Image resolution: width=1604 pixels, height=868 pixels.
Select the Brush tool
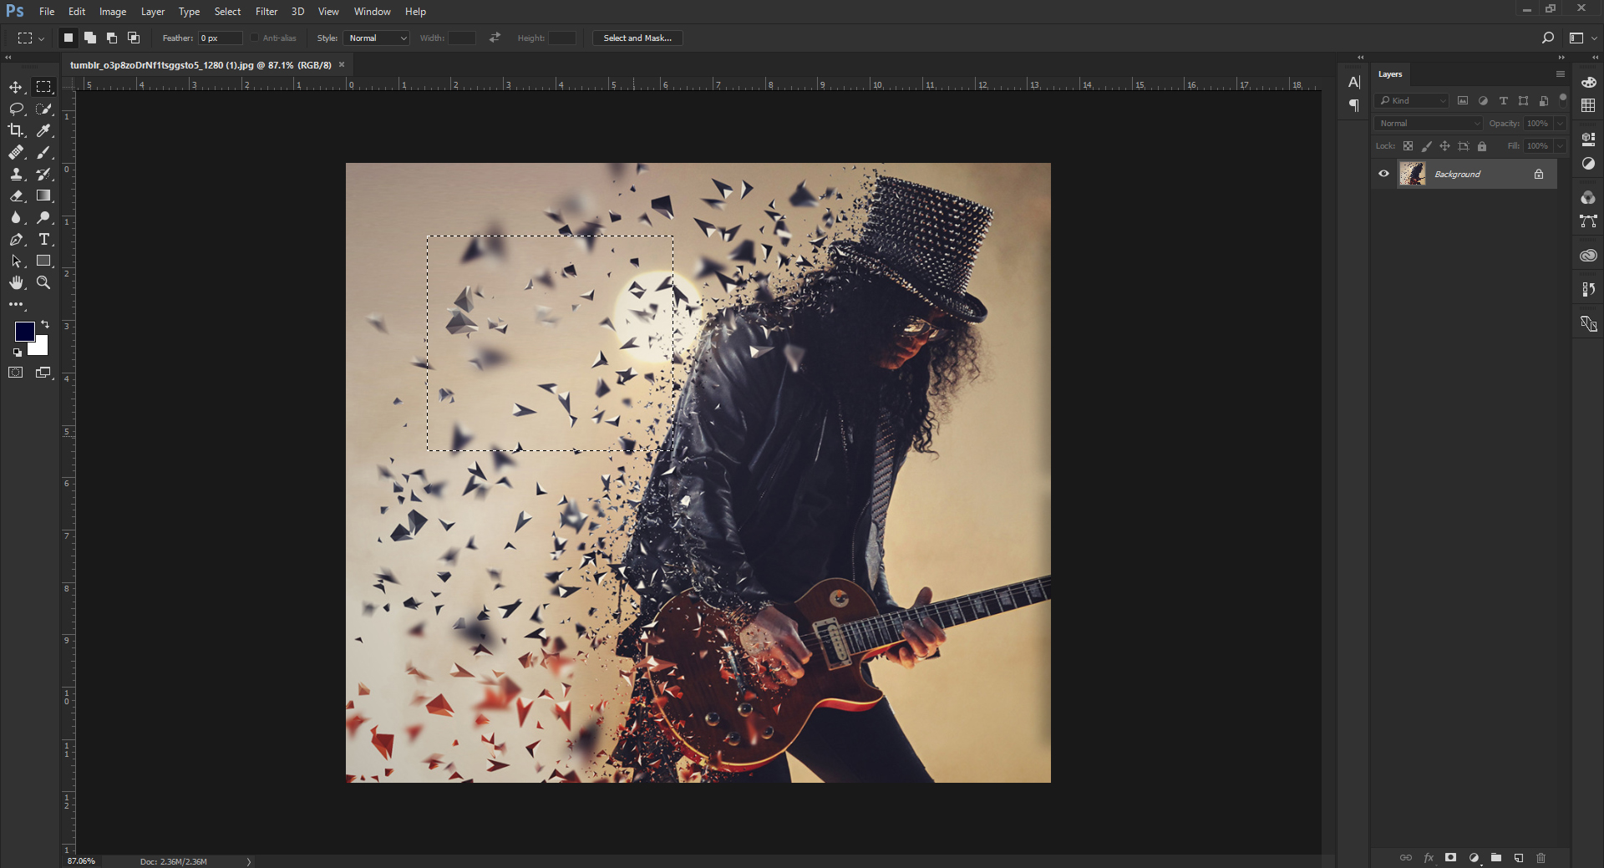pos(43,152)
